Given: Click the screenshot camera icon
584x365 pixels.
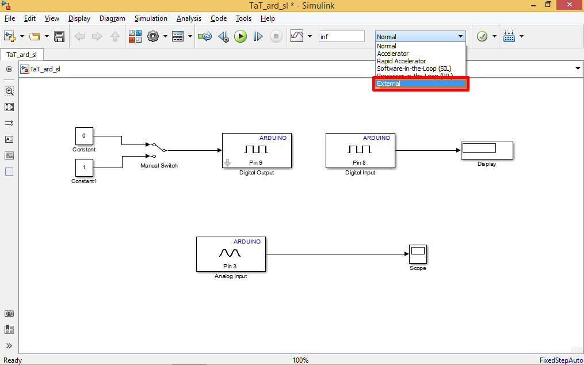Looking at the screenshot, I should coord(9,314).
